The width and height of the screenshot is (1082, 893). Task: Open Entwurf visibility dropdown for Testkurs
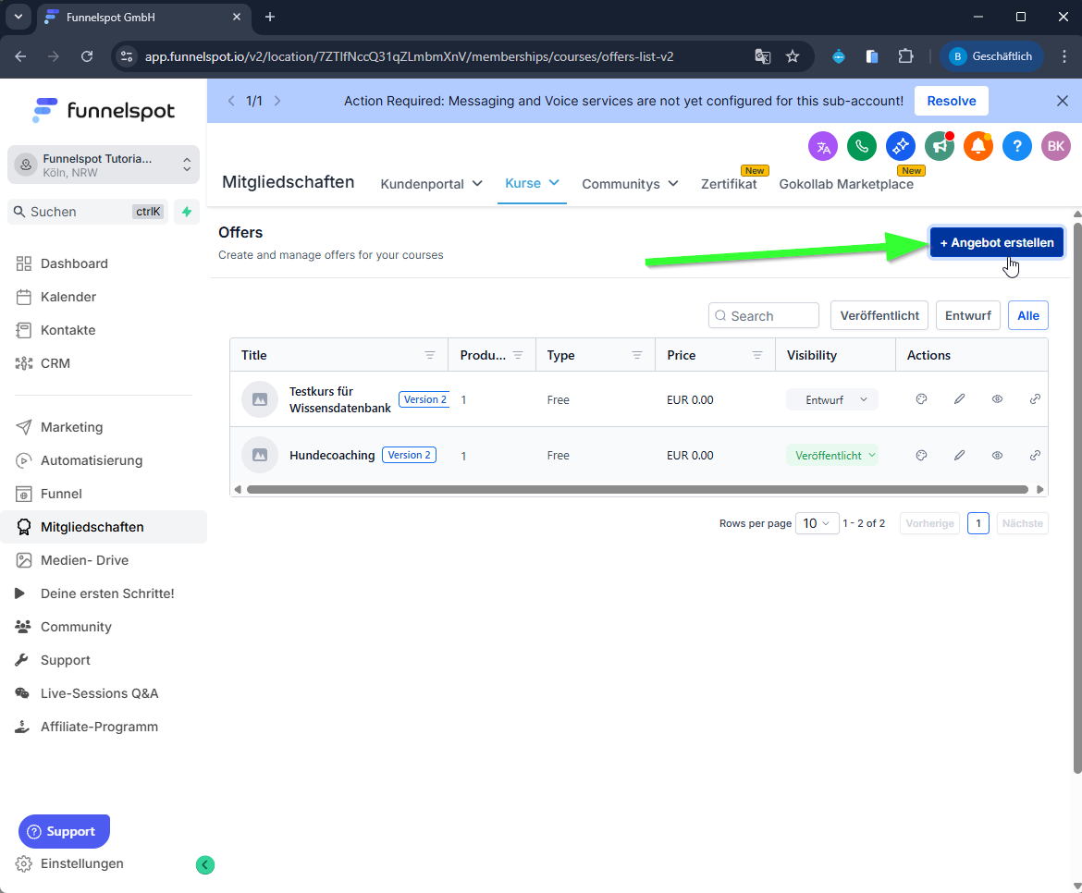pyautogui.click(x=832, y=400)
